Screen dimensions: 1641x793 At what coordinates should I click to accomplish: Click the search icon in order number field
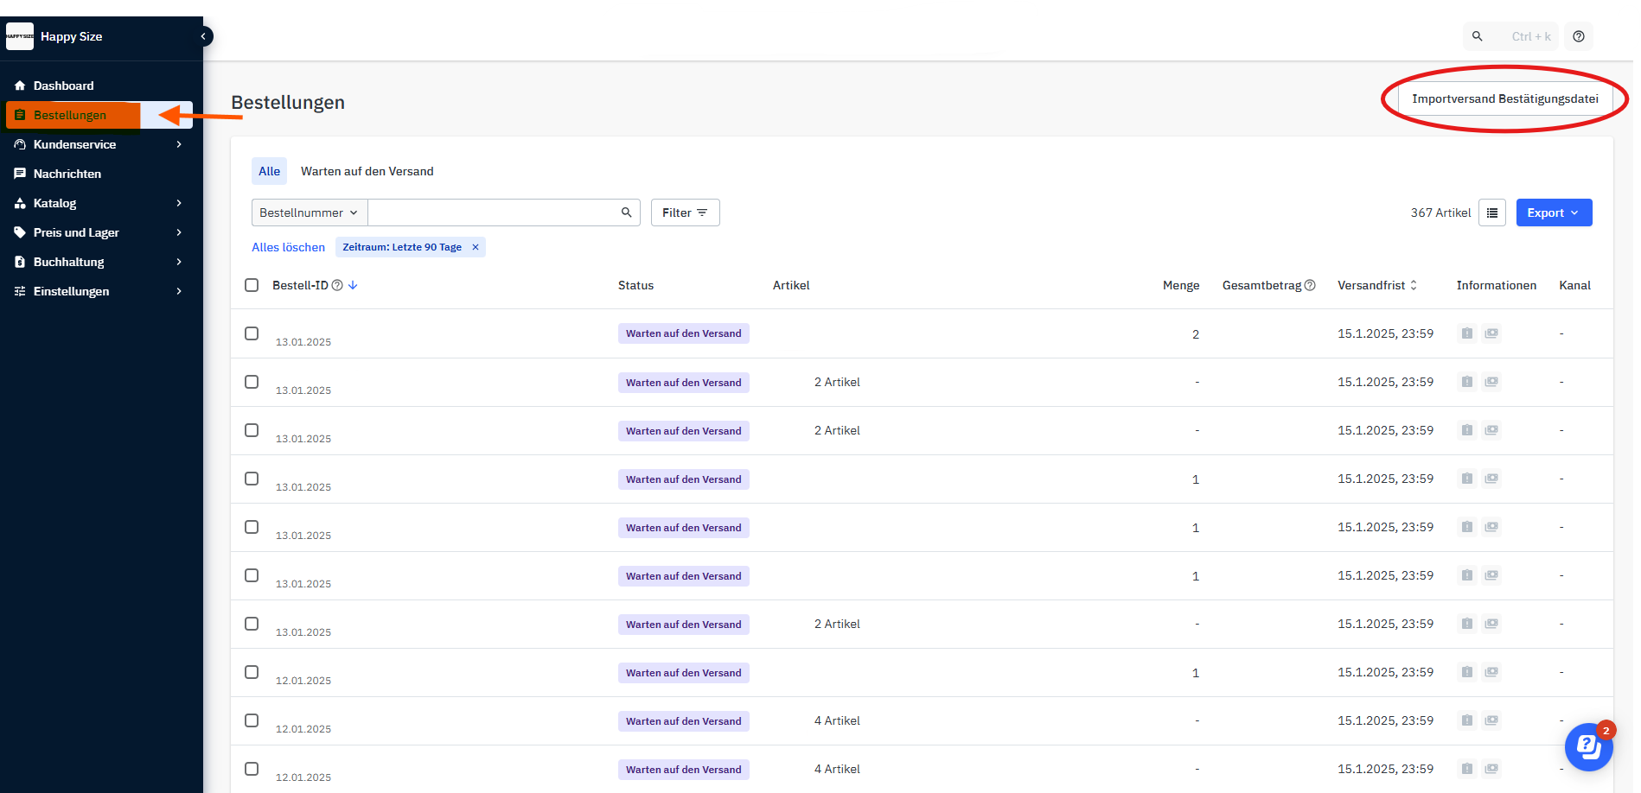[626, 213]
